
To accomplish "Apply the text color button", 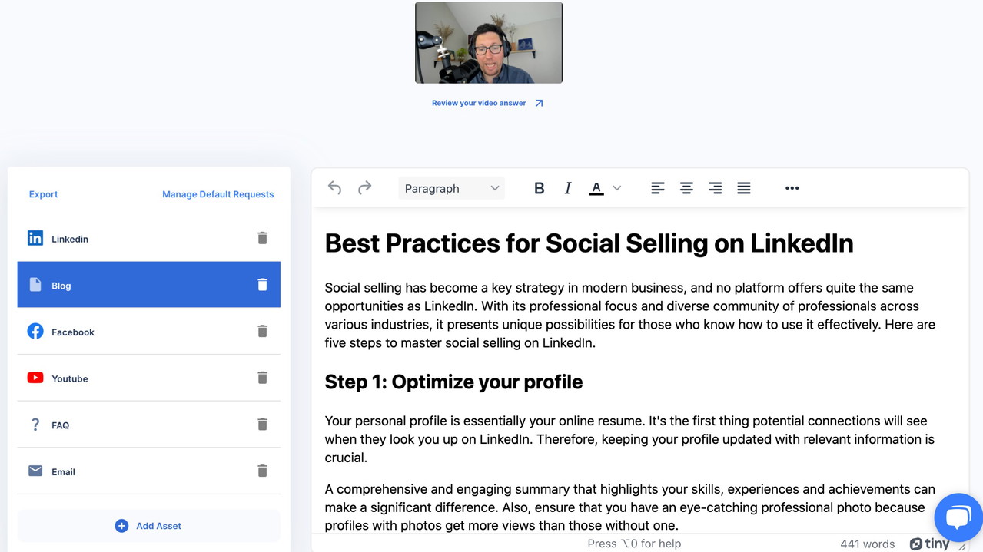I will tap(596, 188).
